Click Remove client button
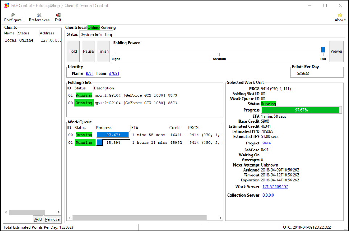 (52, 219)
